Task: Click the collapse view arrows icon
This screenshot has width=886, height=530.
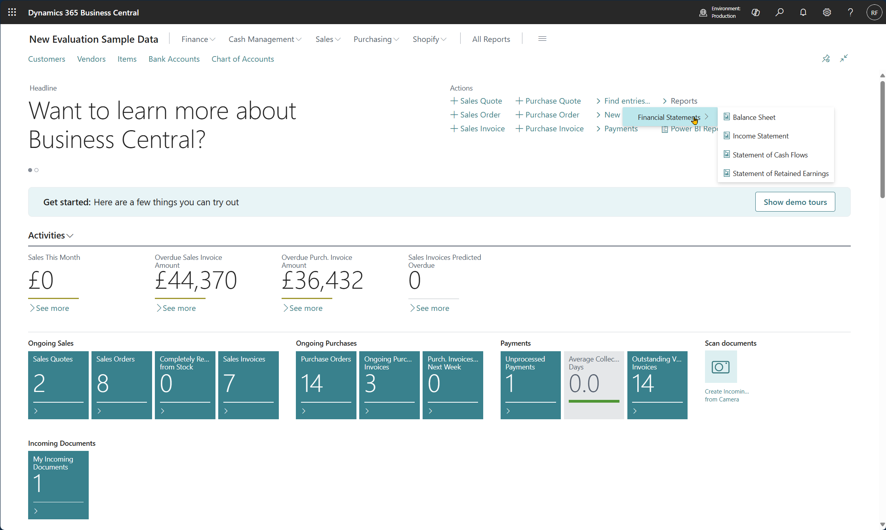Action: pos(844,59)
